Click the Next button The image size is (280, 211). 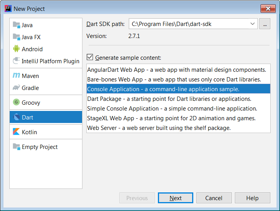click(x=175, y=198)
